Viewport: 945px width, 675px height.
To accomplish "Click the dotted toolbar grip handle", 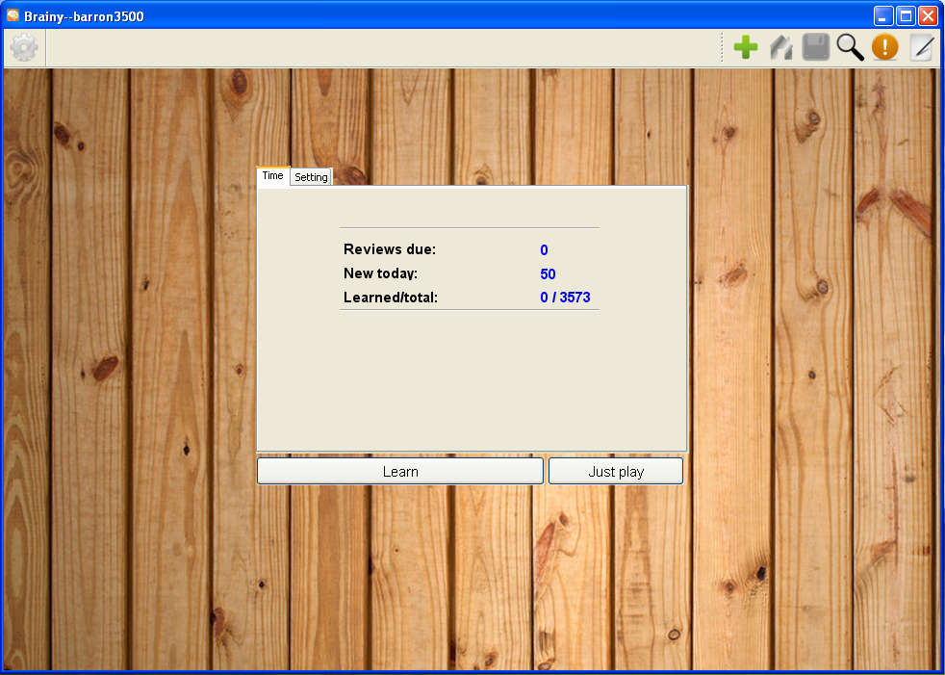I will pyautogui.click(x=722, y=47).
